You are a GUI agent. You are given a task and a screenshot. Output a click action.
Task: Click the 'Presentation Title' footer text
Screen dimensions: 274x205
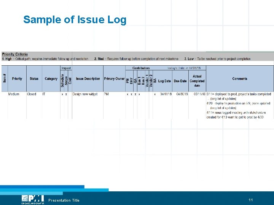(x=64, y=200)
